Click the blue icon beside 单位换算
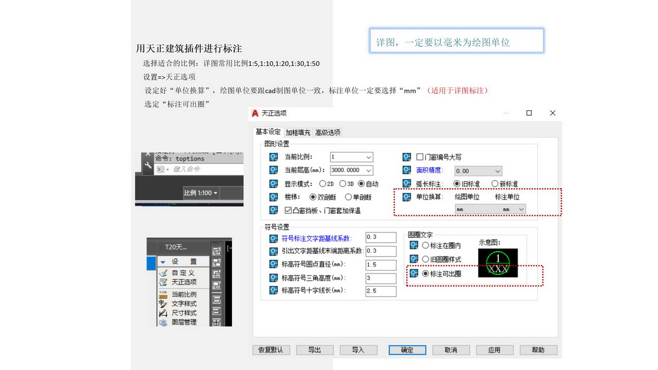The width and height of the screenshot is (658, 370). point(406,197)
